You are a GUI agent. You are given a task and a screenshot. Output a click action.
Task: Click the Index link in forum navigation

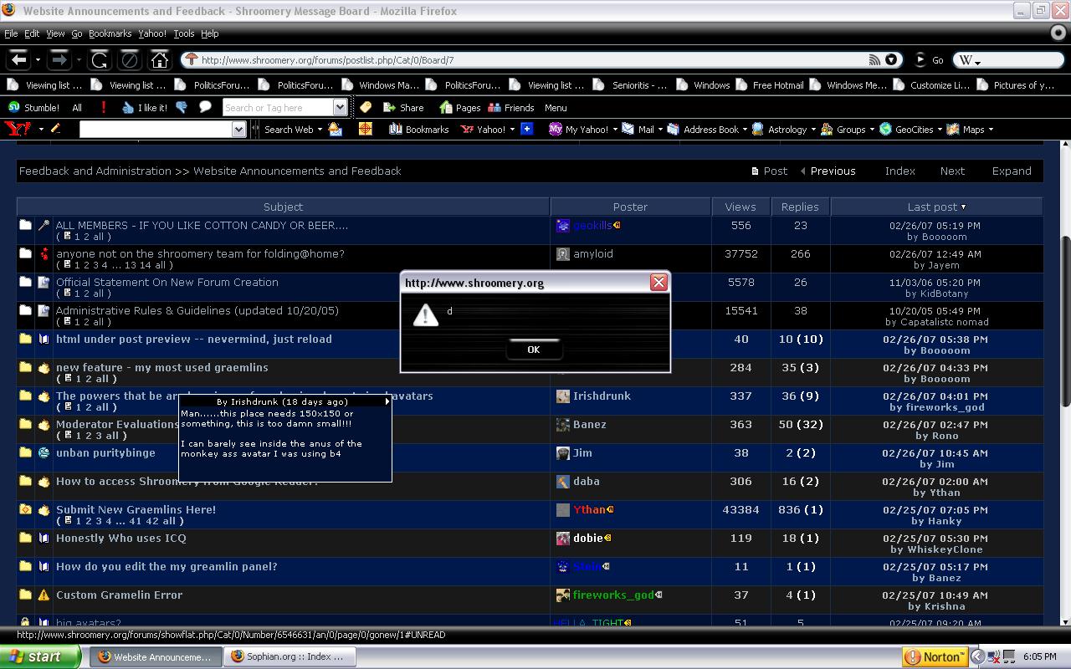pyautogui.click(x=900, y=171)
